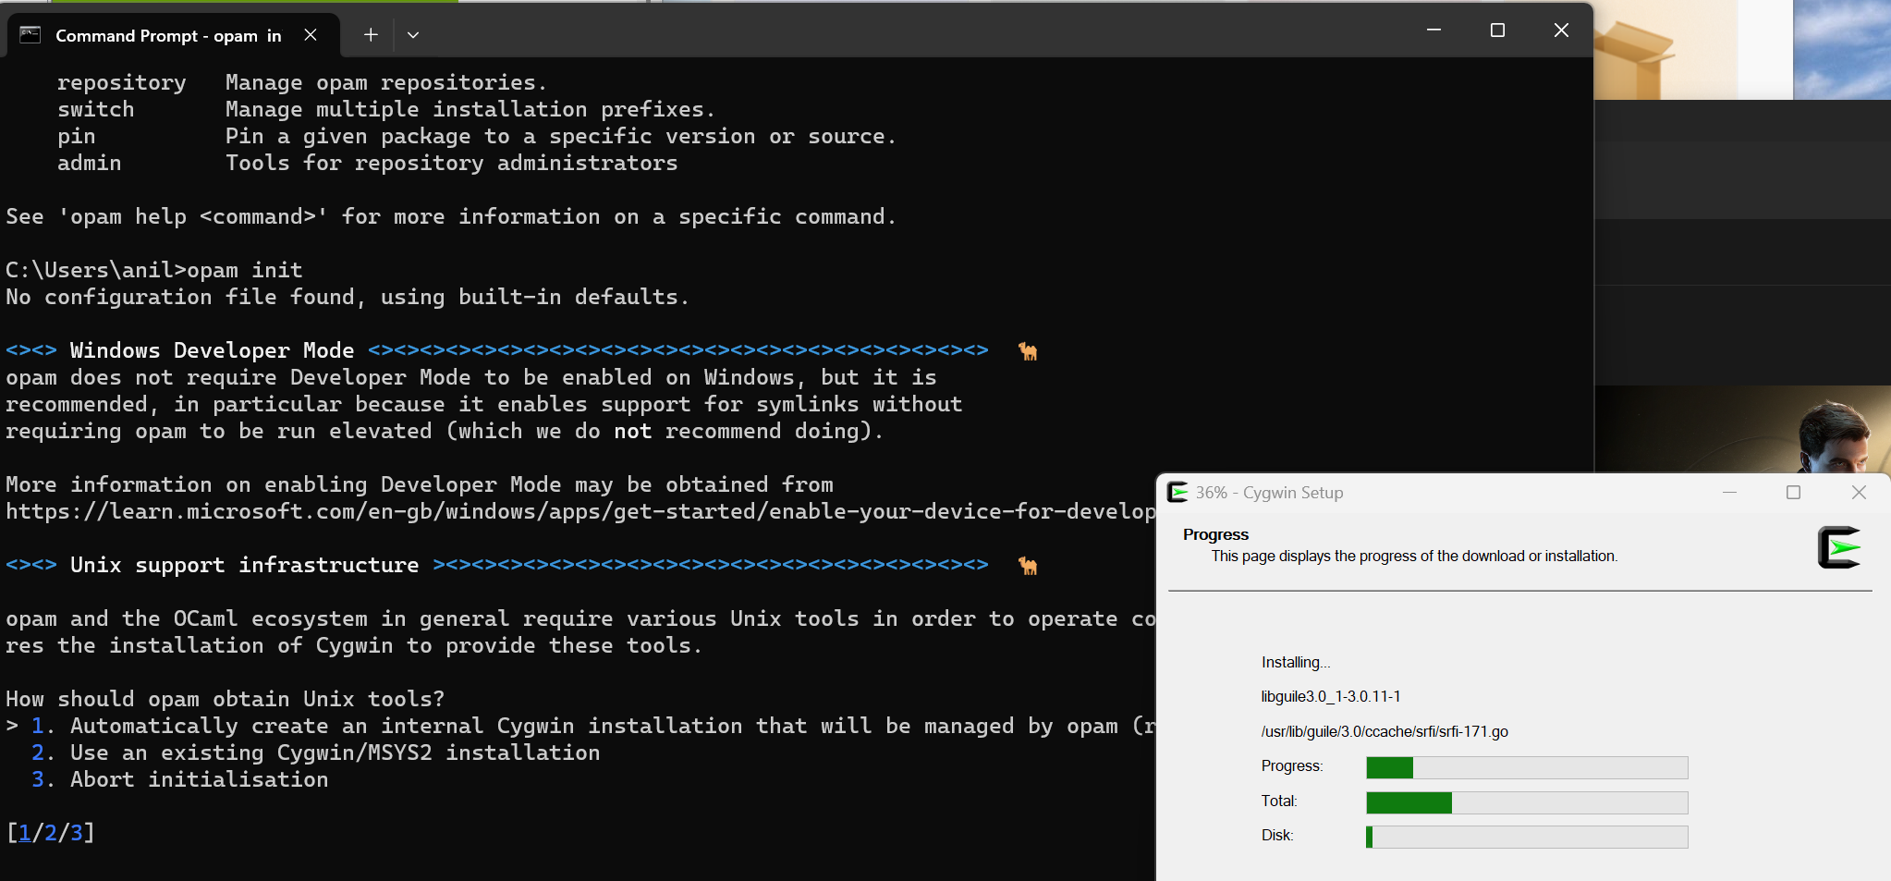Click the Progress bar for current package

pos(1527,767)
